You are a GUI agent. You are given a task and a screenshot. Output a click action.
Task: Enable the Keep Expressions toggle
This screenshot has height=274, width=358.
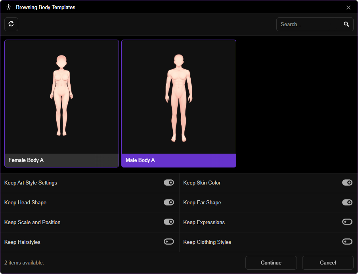pos(347,222)
